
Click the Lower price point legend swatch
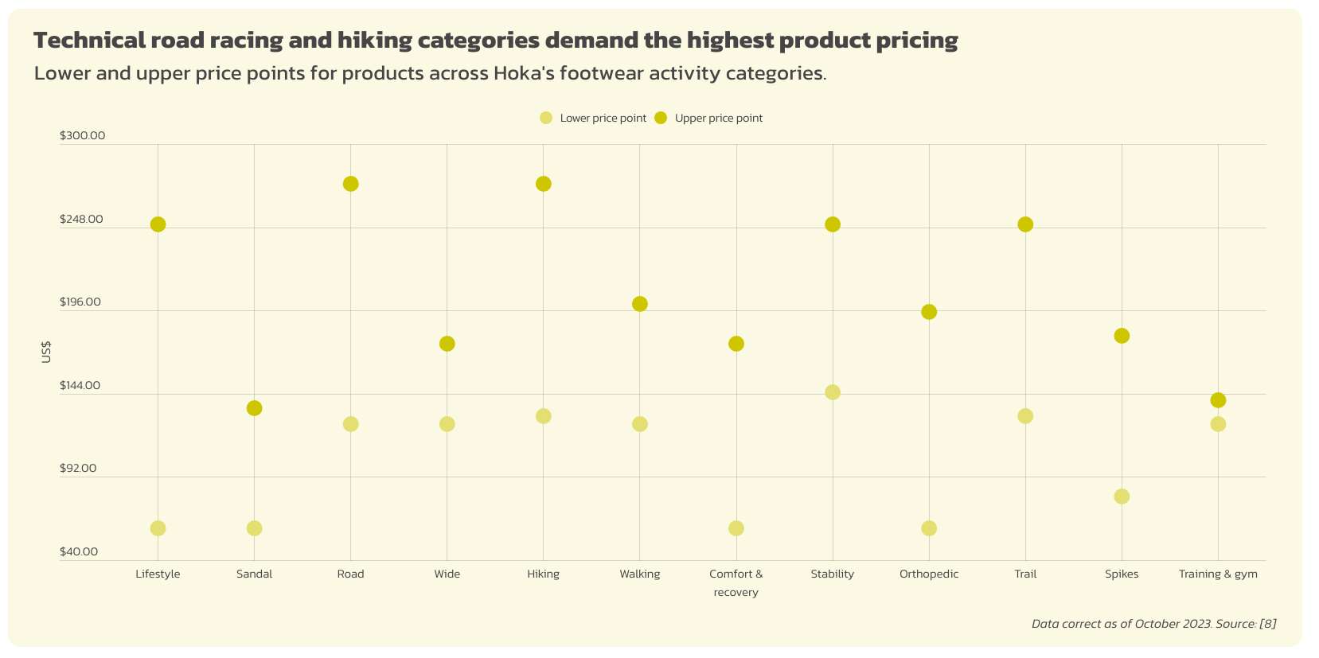[x=546, y=119]
